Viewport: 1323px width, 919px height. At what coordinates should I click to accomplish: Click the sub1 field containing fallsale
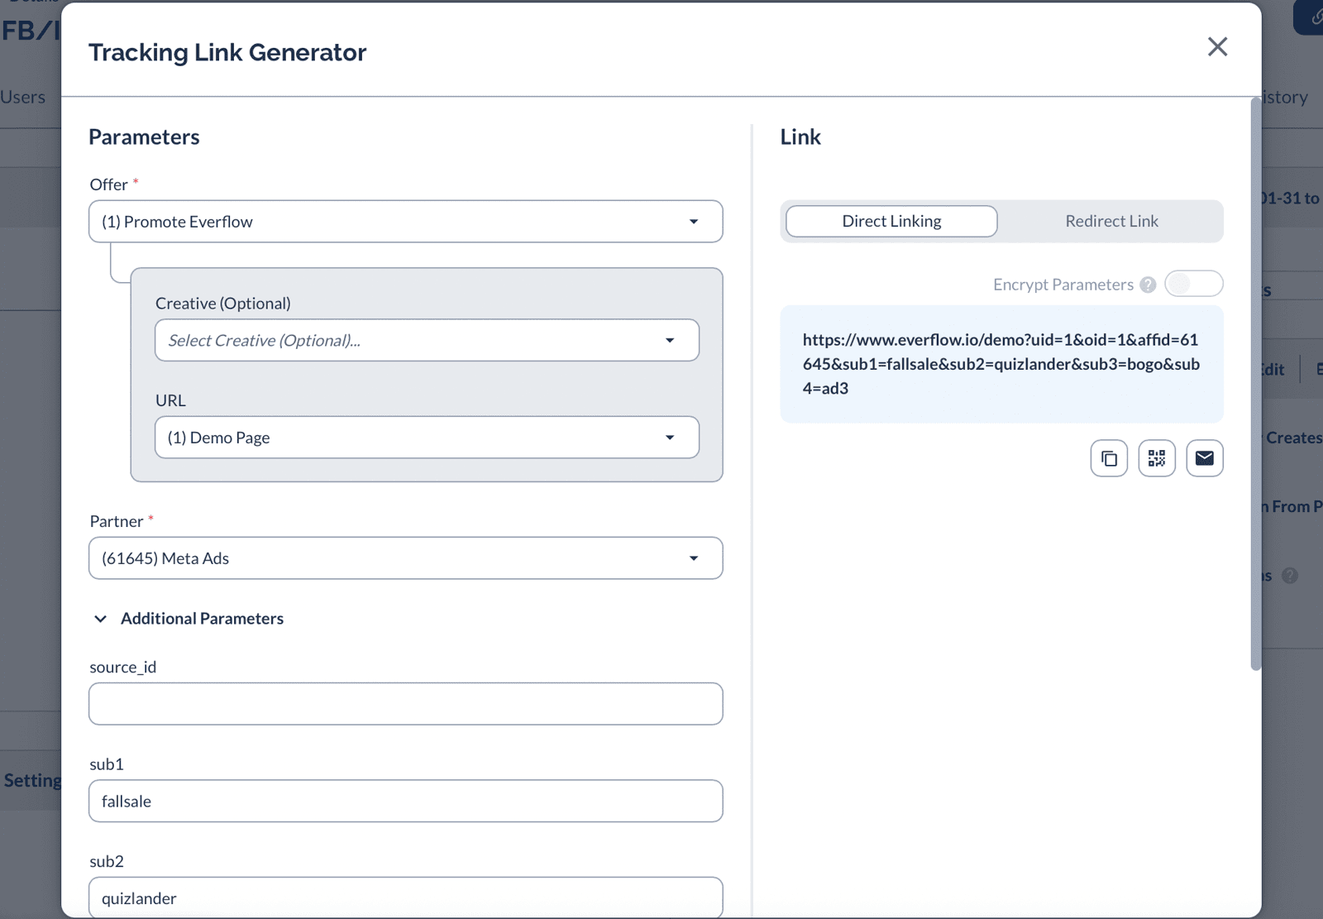coord(406,801)
